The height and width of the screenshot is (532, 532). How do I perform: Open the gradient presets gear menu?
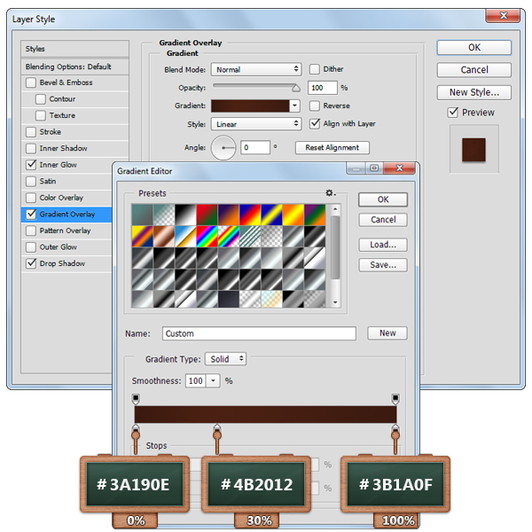coord(330,192)
